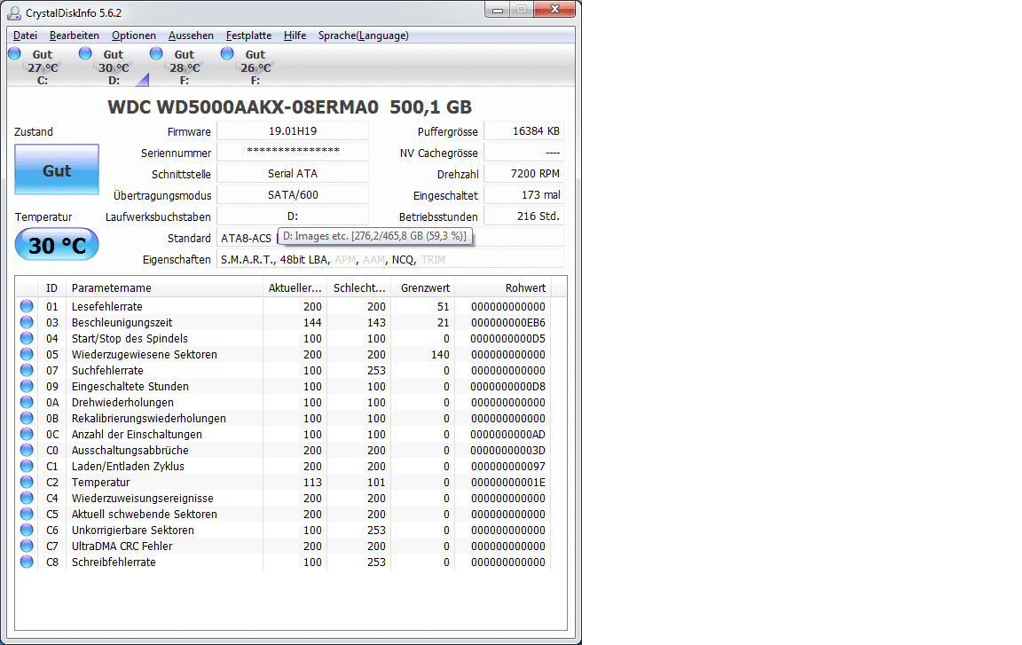
Task: Click the Zustand label
Action: (33, 131)
